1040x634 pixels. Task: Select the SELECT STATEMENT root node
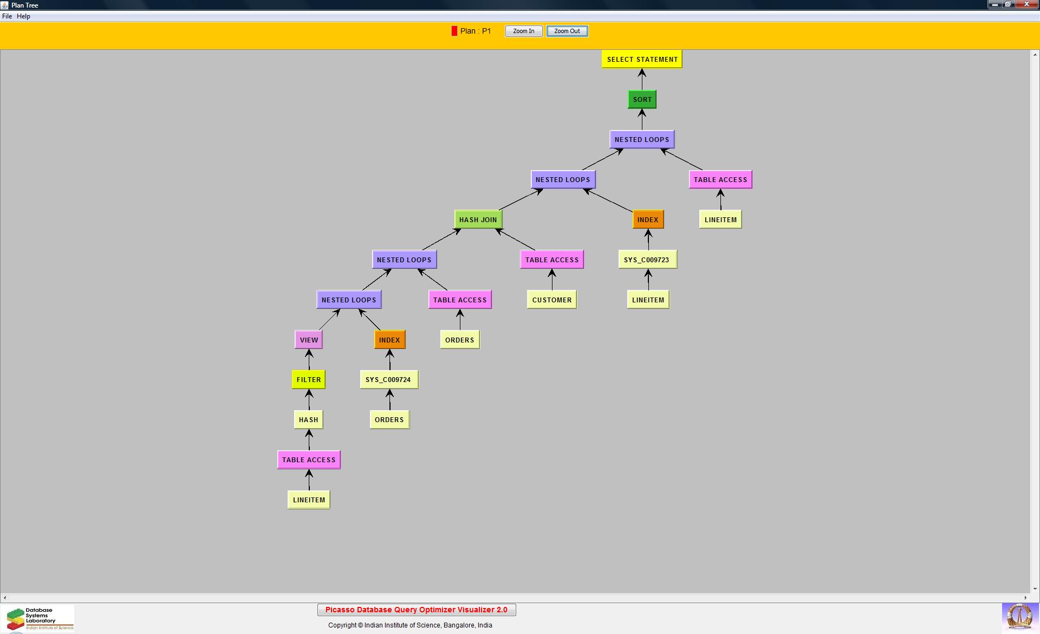click(641, 60)
